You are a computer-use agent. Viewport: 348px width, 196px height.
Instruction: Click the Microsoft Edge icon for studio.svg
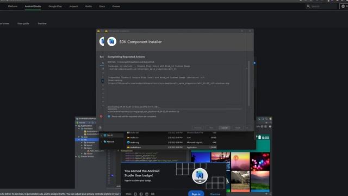point(128,143)
